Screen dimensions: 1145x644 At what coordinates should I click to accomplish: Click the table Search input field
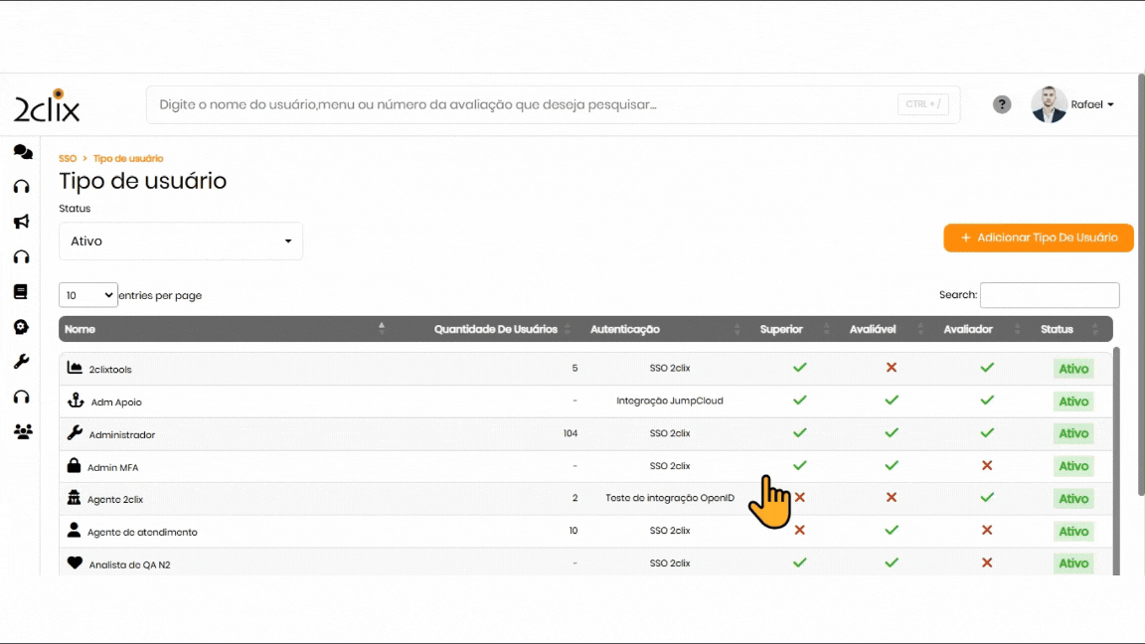tap(1049, 295)
